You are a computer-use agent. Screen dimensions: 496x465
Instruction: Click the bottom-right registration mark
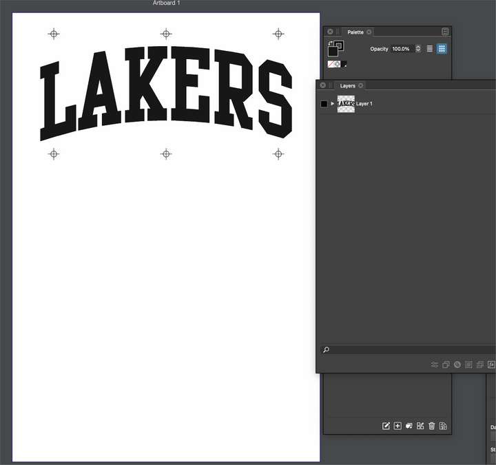click(x=278, y=154)
